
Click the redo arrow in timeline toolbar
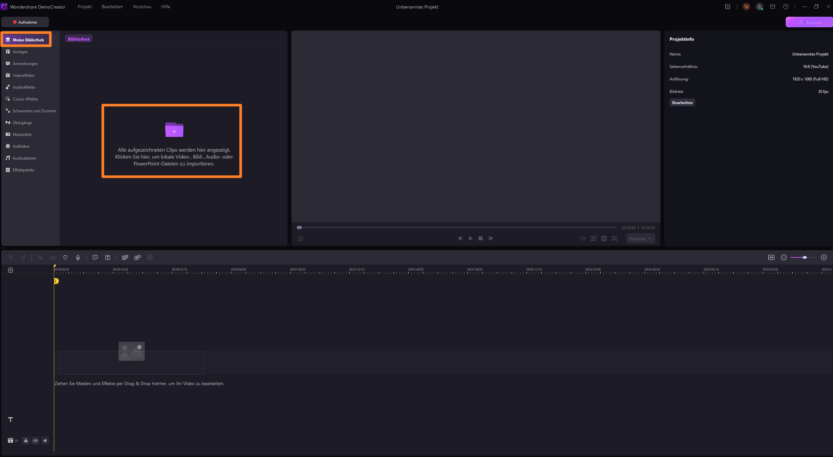(x=23, y=257)
